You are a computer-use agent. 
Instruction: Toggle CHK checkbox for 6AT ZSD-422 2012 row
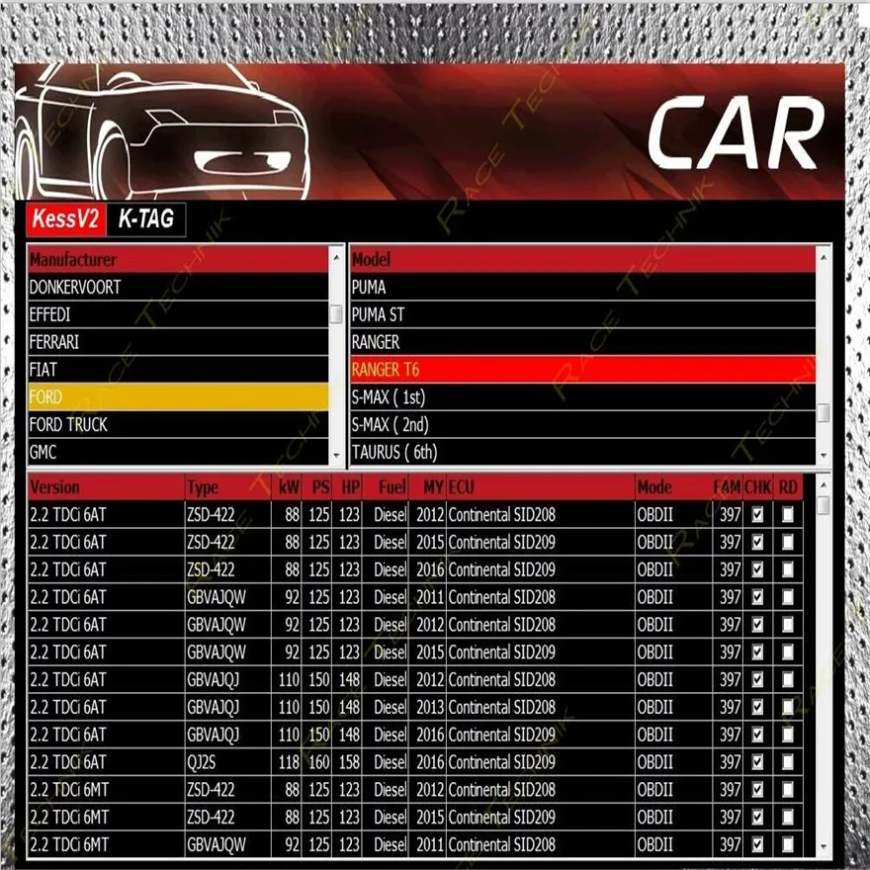[x=757, y=515]
